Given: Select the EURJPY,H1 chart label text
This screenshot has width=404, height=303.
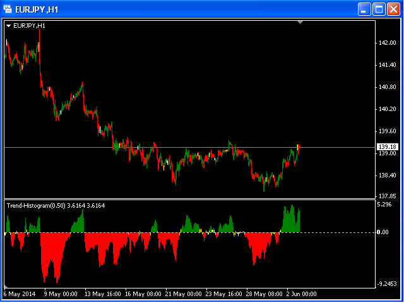Looking at the screenshot, I should 30,26.
